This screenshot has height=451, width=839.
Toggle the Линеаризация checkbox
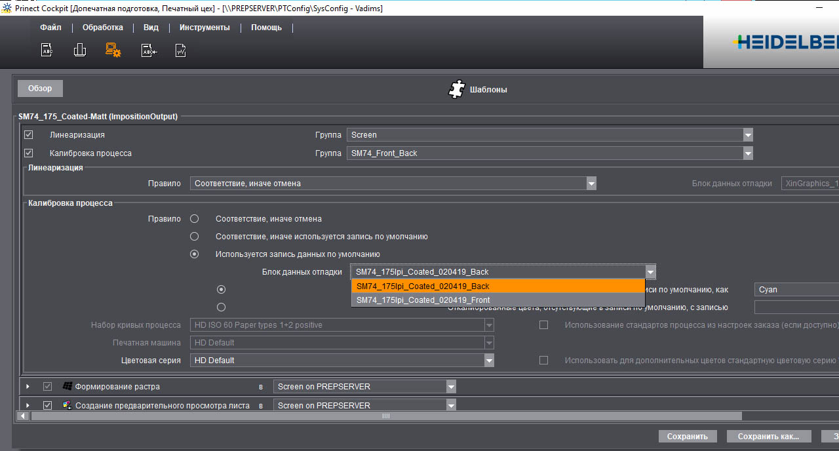28,134
